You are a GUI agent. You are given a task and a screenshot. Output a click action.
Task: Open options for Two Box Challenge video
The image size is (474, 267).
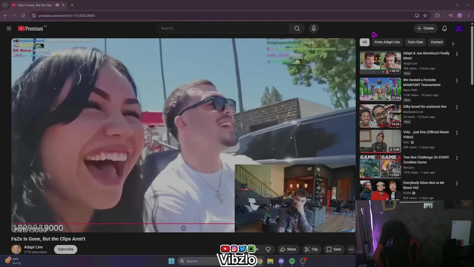[457, 158]
